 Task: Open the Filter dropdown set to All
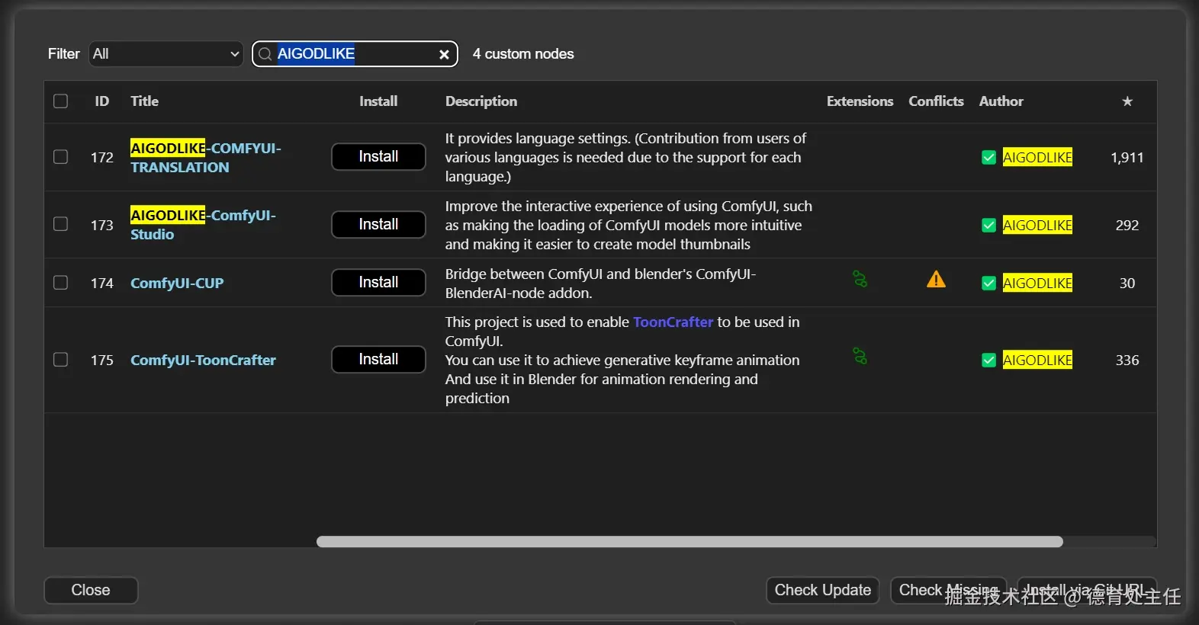[x=166, y=54]
